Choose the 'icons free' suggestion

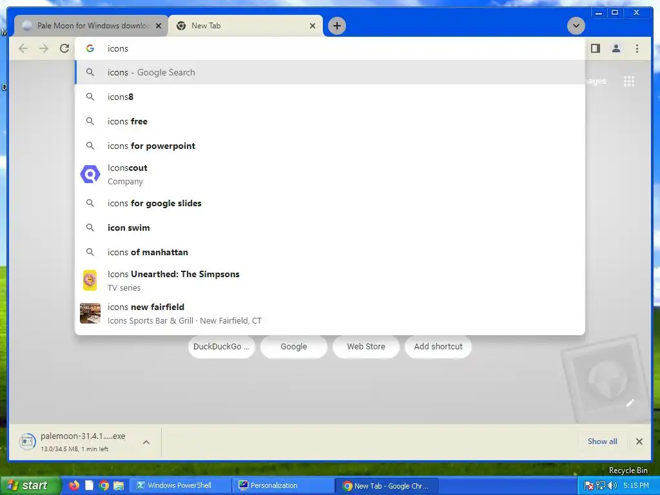[x=330, y=121]
